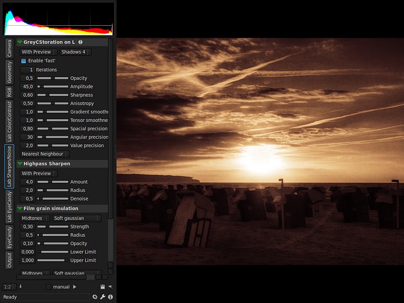Click the save image disk icon
The height and width of the screenshot is (303, 404).
[103, 287]
